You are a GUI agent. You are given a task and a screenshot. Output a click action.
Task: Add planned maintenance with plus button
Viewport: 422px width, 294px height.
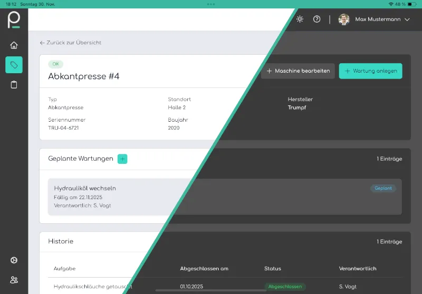[122, 159]
